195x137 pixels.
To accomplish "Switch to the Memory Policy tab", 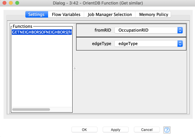I will point(153,14).
